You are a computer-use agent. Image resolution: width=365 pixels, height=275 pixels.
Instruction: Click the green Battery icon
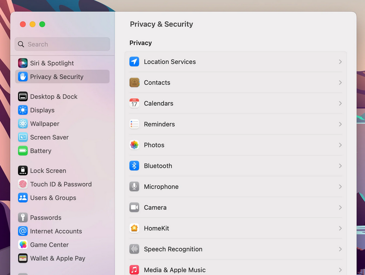click(23, 151)
